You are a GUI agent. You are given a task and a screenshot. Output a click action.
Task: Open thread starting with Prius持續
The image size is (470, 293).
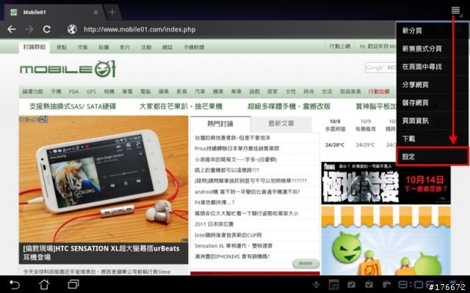click(237, 148)
